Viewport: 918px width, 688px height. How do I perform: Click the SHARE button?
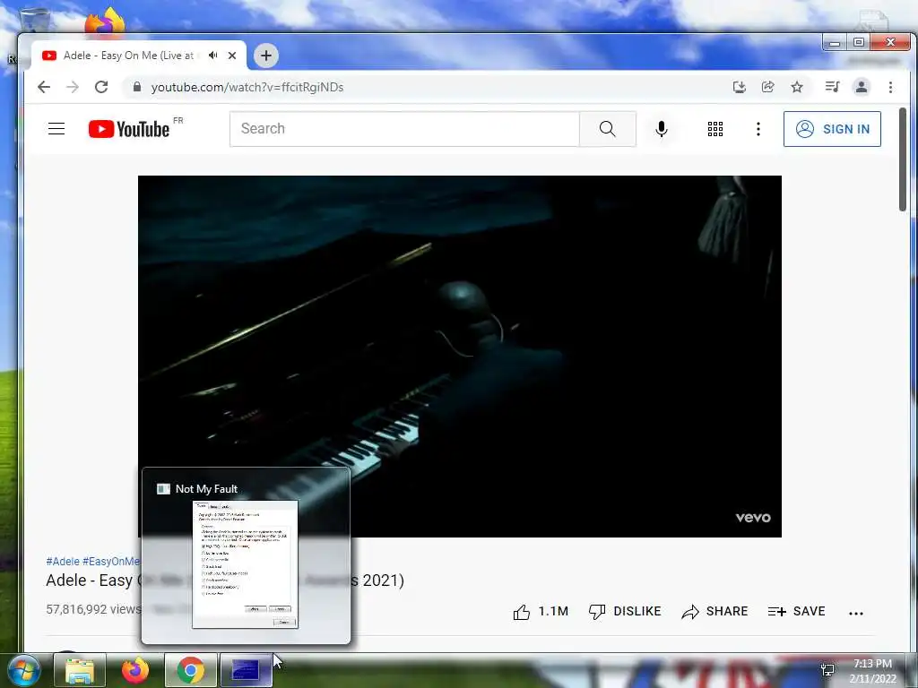pyautogui.click(x=714, y=611)
